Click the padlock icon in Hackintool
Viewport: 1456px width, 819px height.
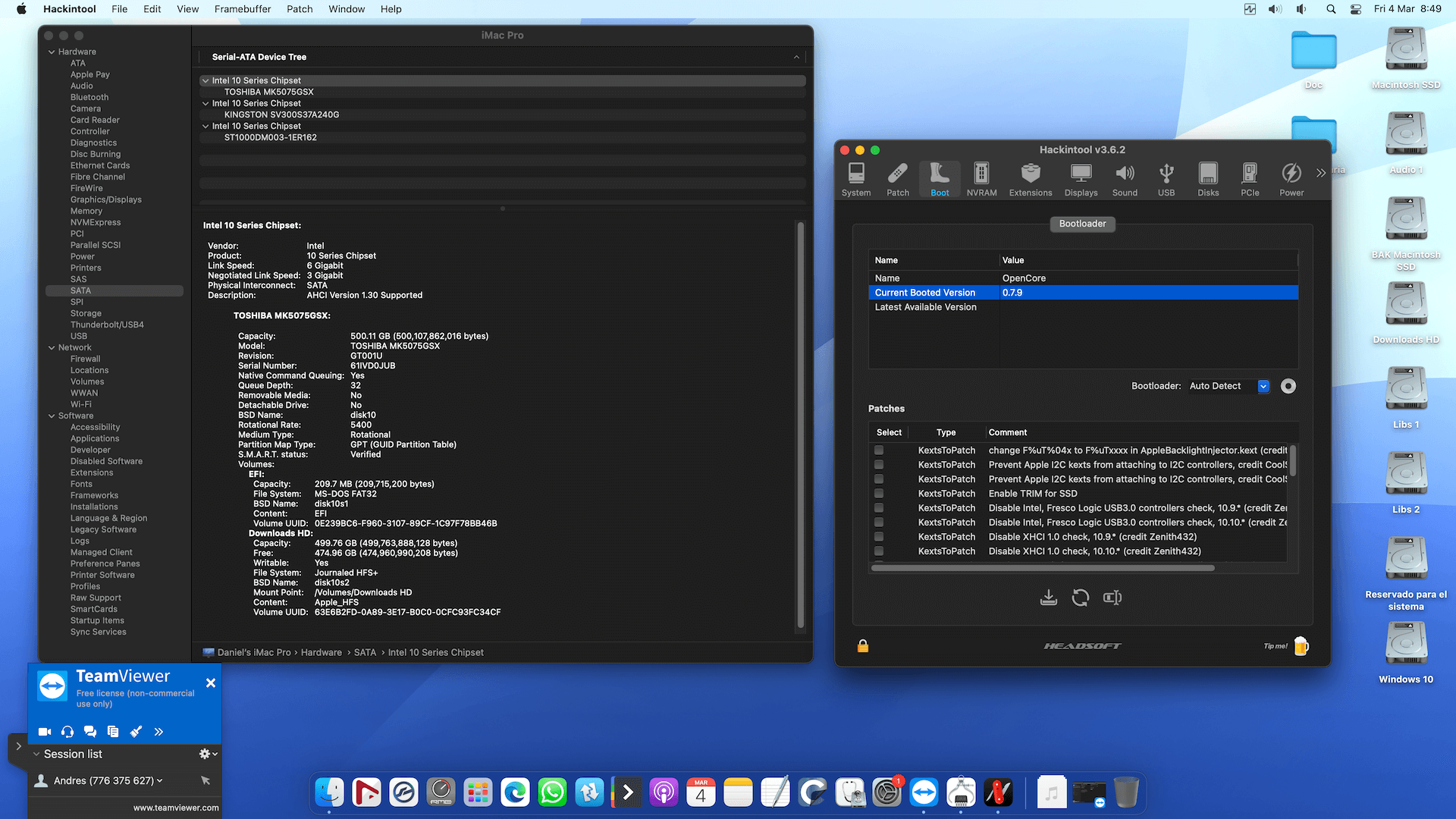[863, 646]
